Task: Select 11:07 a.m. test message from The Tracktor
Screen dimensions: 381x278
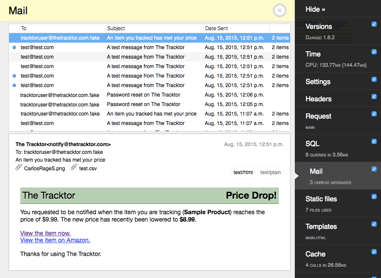Action: 150,123
